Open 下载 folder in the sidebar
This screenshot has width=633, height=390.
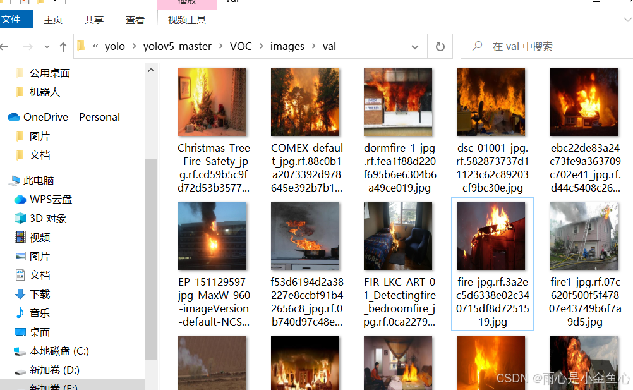pos(39,295)
